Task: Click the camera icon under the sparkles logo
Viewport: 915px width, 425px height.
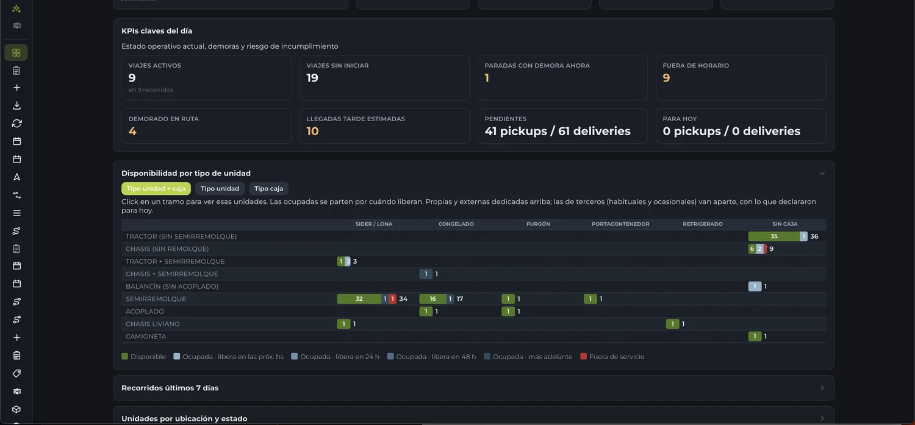Action: click(16, 26)
